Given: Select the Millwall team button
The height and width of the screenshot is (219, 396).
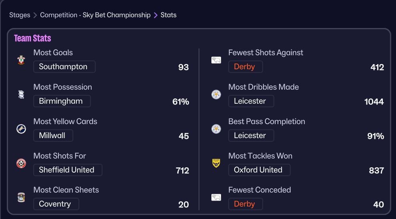Looking at the screenshot, I should [x=53, y=136].
